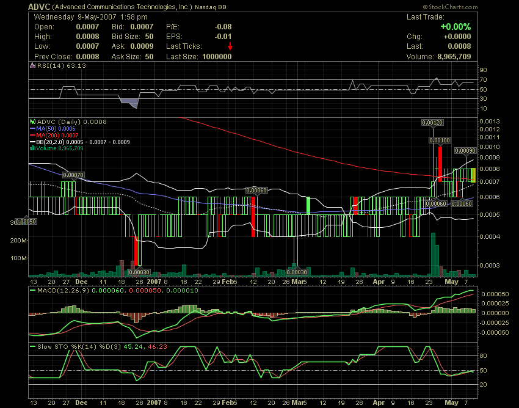
Task: Click the green Volume 8,965,709 legend entry
Action: click(60, 148)
